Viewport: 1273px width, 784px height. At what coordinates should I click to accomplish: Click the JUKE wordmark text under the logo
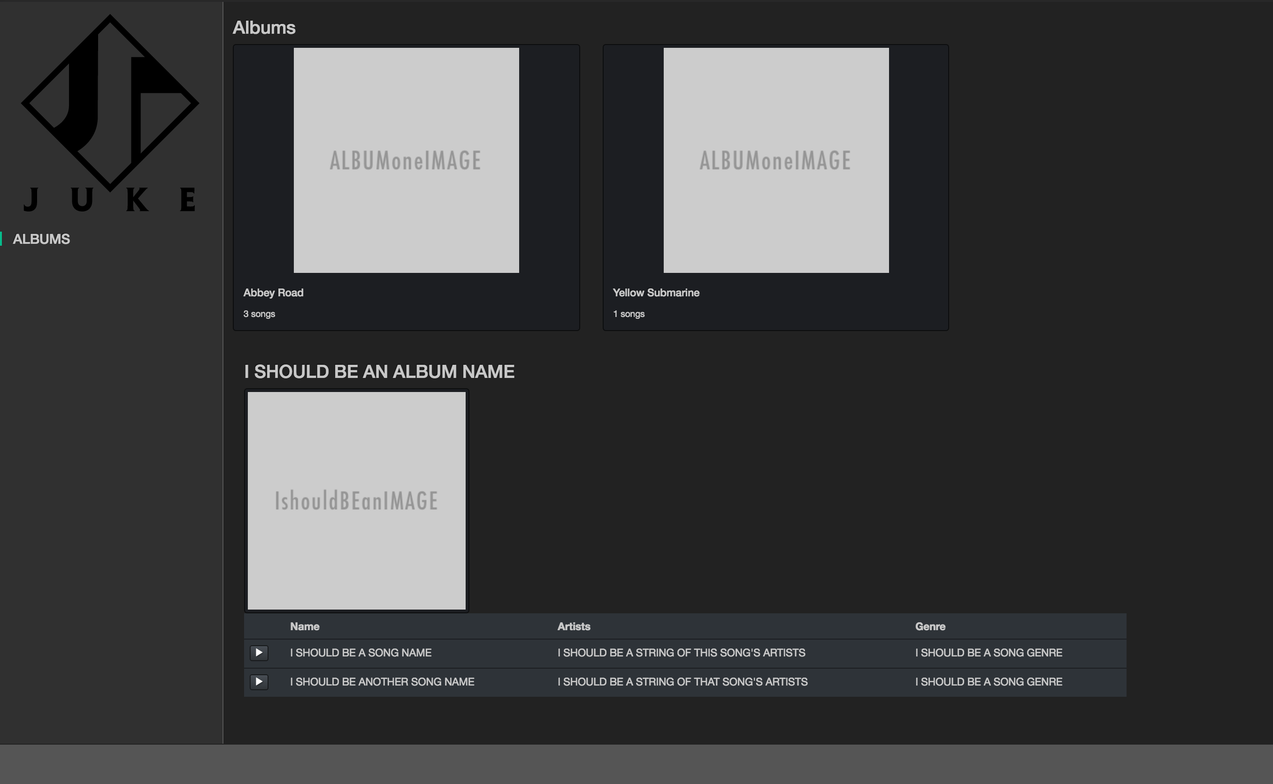point(109,200)
